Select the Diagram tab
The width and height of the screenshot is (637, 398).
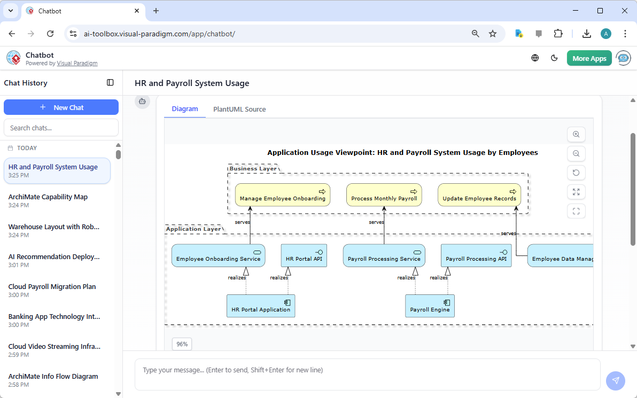pyautogui.click(x=184, y=109)
